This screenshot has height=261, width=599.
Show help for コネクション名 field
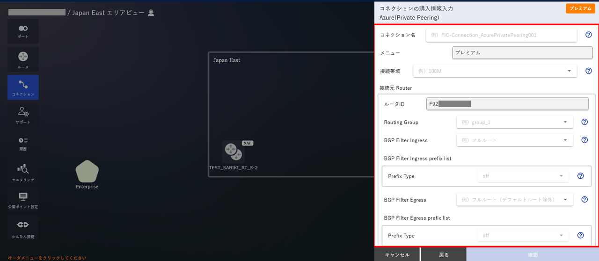(x=589, y=35)
